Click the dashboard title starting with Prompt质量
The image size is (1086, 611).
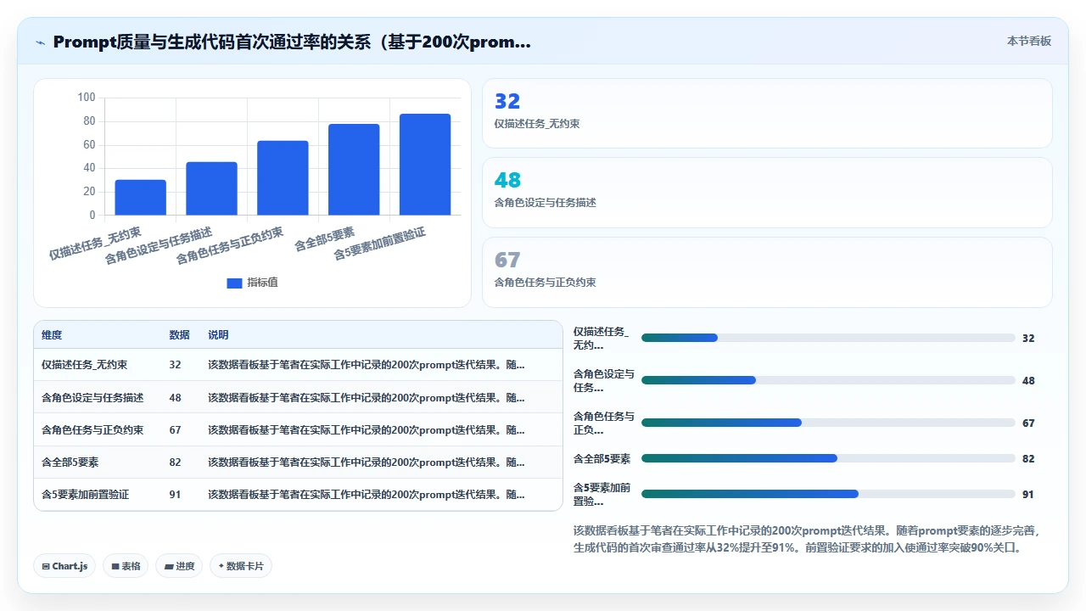point(292,42)
